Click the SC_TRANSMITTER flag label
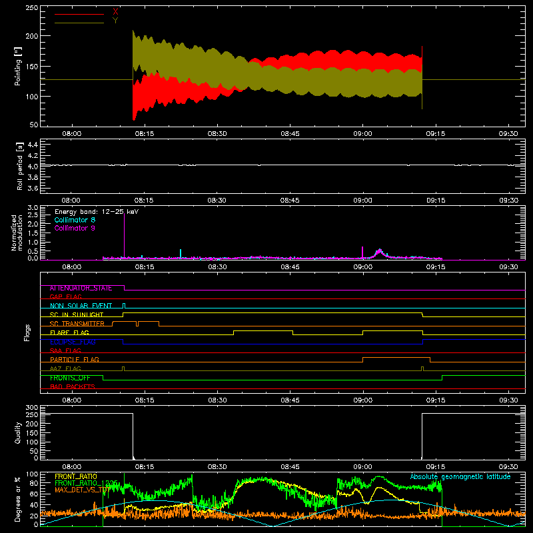The image size is (533, 533). 77,324
